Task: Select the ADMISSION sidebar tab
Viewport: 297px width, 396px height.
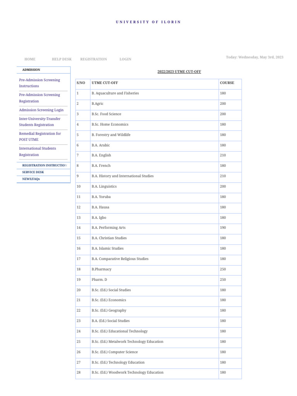Action: tap(31, 70)
